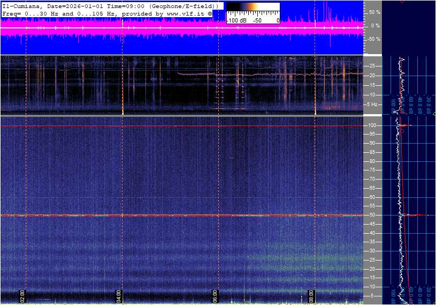Click the magenta waveform trace in top panel
The image size is (436, 305).
pyautogui.click(x=160, y=30)
